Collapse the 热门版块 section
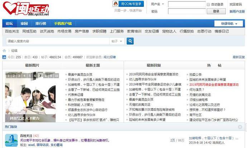The height and width of the screenshot is (148, 247). click(240, 127)
